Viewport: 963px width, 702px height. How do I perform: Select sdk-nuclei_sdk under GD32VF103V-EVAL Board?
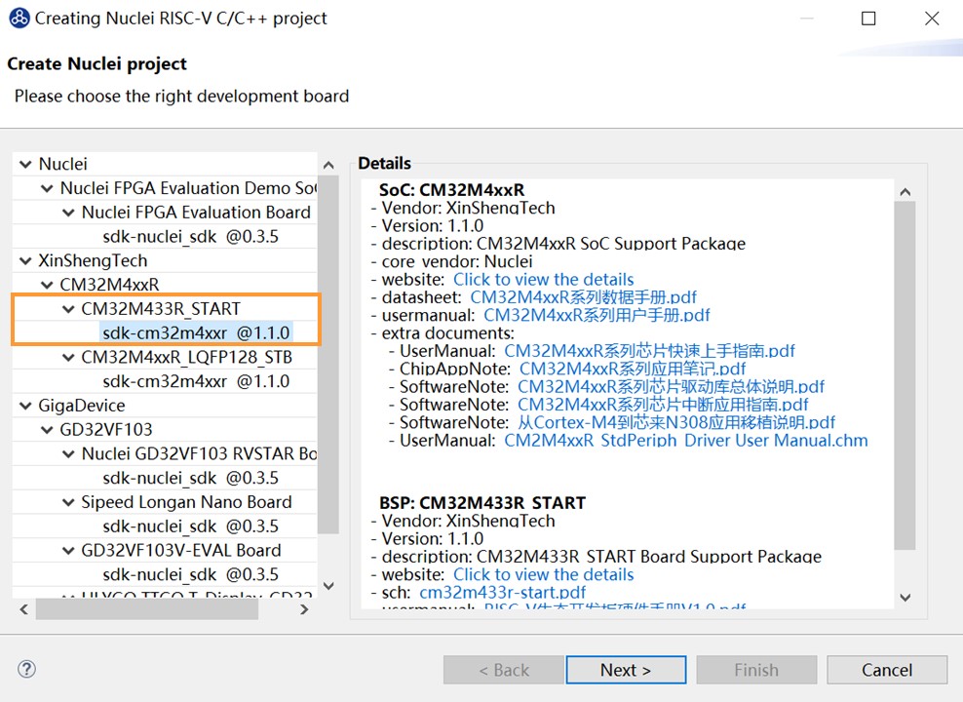coord(190,575)
